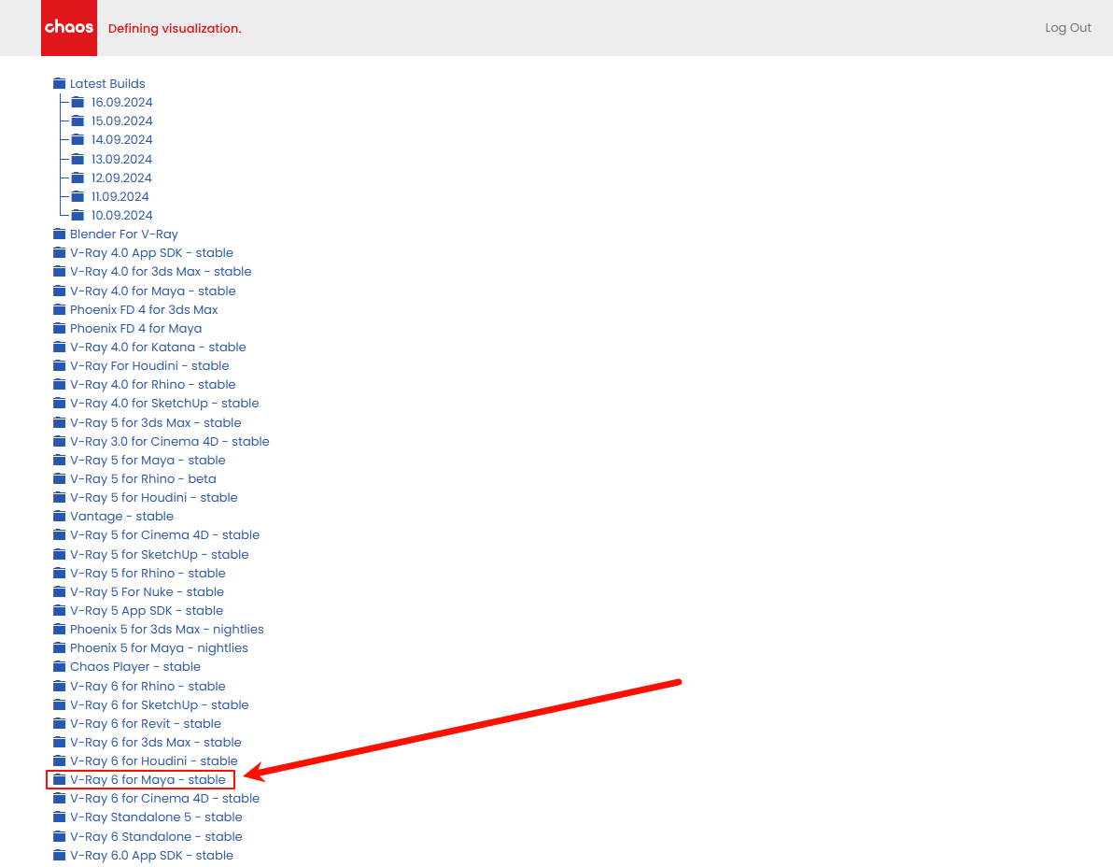Open the 10.09.2024 build folder
This screenshot has height=867, width=1113.
pos(121,215)
